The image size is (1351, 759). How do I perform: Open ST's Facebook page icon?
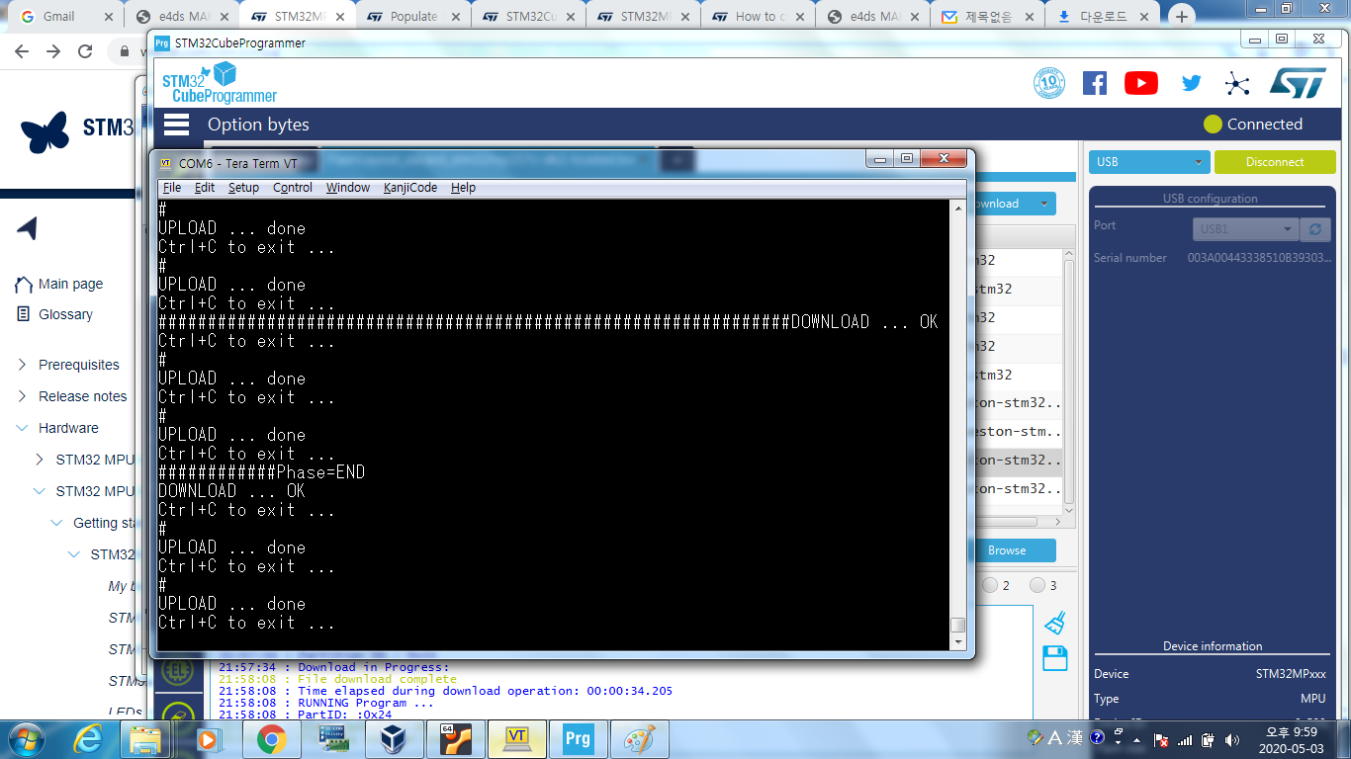point(1095,83)
